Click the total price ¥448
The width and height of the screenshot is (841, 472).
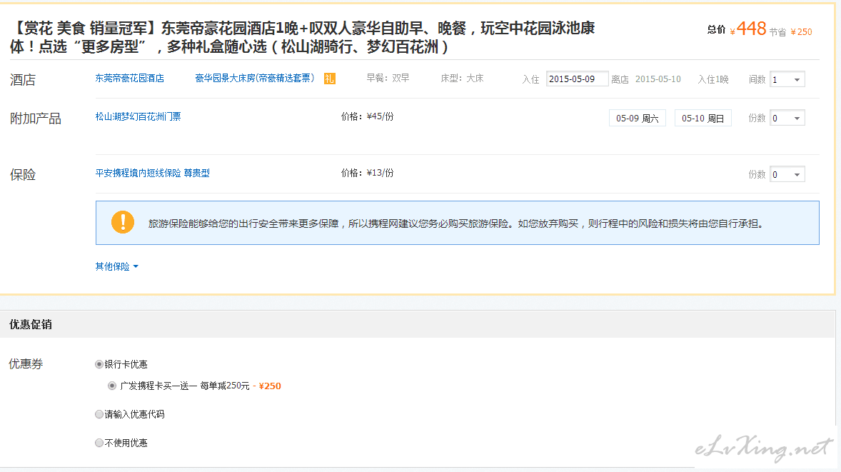point(748,29)
